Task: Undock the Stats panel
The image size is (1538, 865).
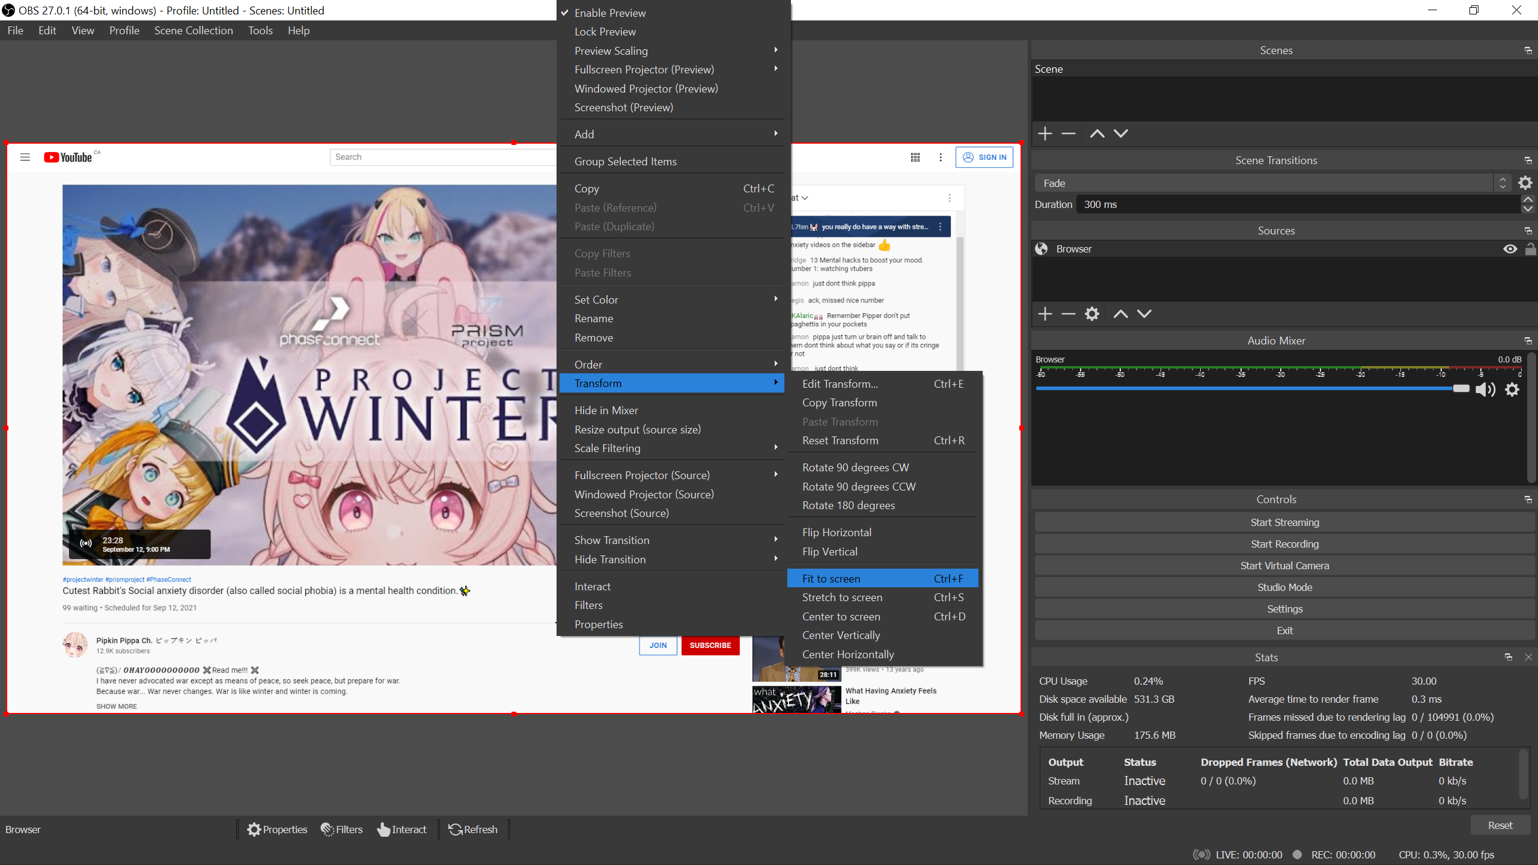Action: 1508,657
